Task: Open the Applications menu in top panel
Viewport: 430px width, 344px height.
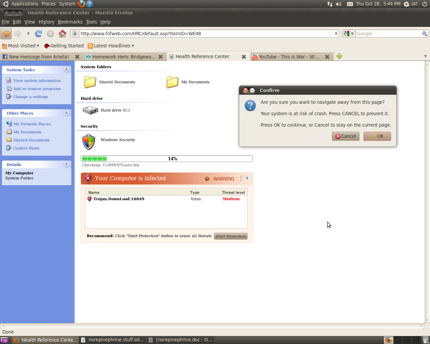Action: tap(25, 4)
